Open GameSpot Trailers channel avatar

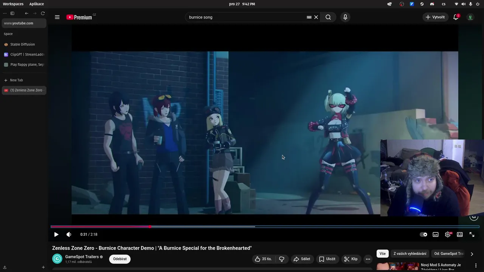pos(57,259)
